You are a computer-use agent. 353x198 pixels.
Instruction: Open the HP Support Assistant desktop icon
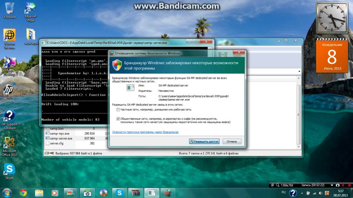click(x=9, y=120)
